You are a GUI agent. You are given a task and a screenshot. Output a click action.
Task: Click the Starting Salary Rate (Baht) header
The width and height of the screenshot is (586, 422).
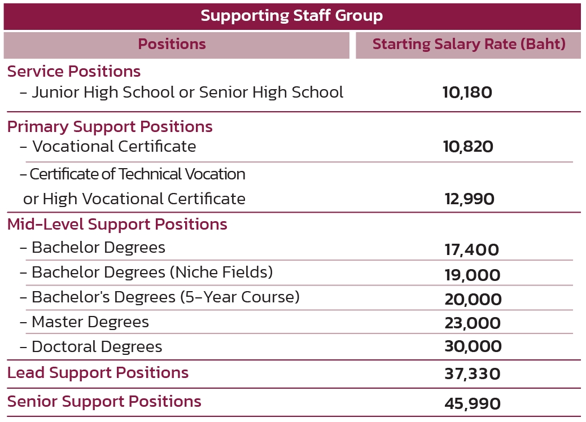tap(469, 45)
